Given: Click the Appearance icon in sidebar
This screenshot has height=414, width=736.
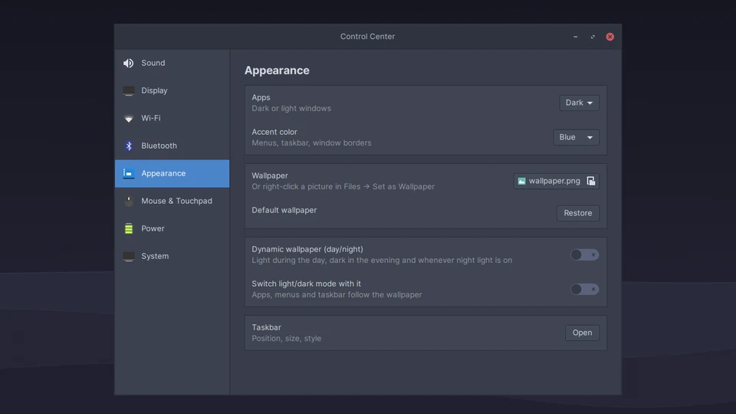Looking at the screenshot, I should [x=128, y=174].
